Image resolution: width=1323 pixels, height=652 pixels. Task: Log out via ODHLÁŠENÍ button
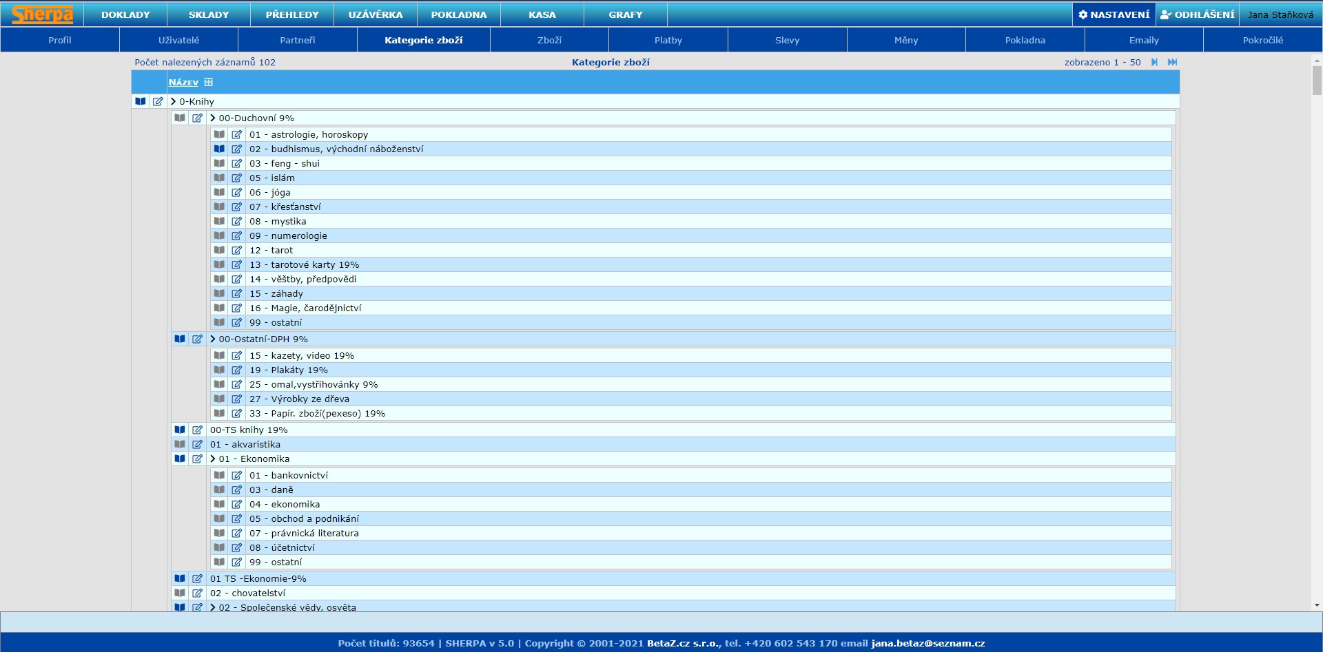pyautogui.click(x=1198, y=14)
